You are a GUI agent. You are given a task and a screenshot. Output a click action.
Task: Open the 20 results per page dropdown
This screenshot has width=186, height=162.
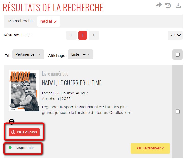click(175, 35)
